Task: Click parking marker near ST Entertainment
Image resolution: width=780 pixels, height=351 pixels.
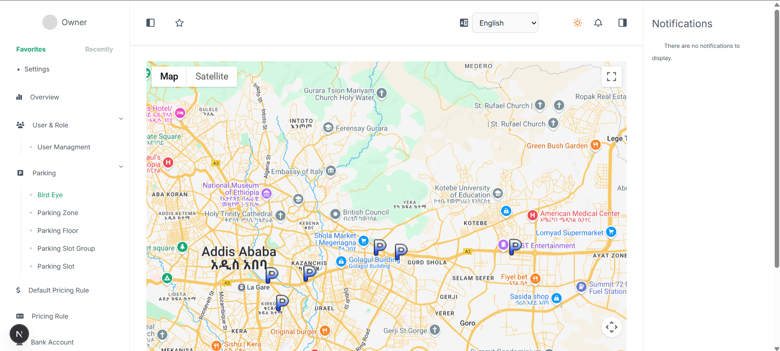Action: pos(515,246)
